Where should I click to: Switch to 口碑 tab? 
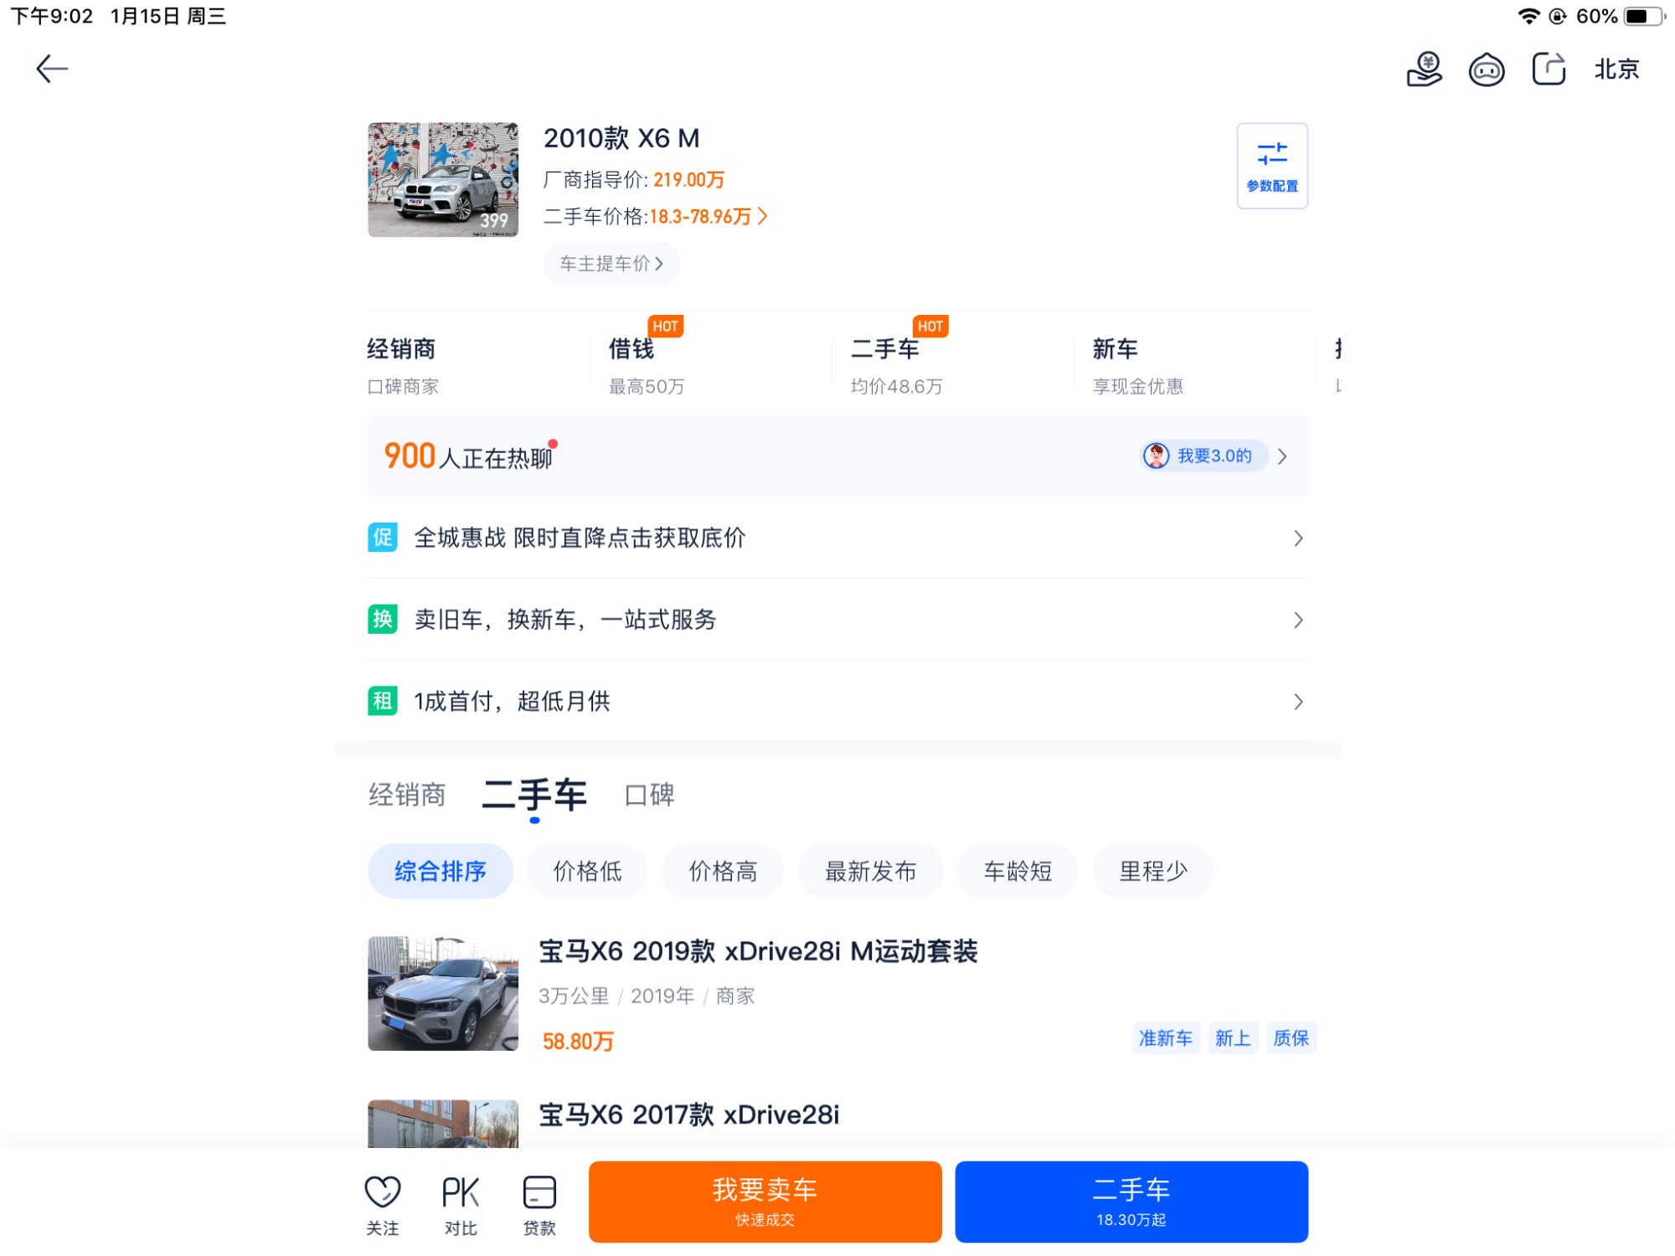(649, 795)
